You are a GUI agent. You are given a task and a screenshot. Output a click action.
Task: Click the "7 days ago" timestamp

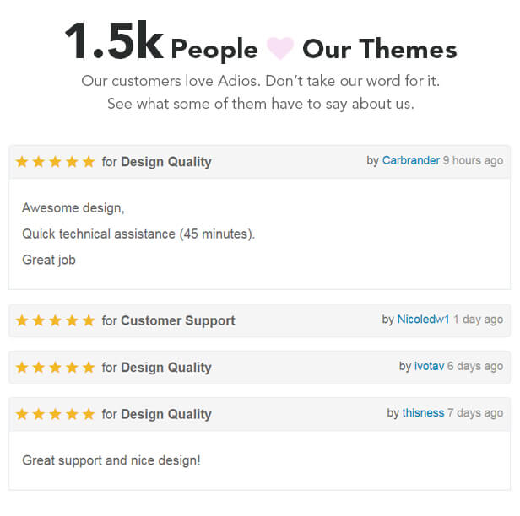475,412
